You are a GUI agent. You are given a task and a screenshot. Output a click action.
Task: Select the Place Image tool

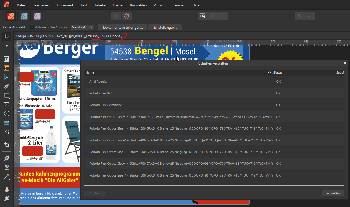point(7,123)
